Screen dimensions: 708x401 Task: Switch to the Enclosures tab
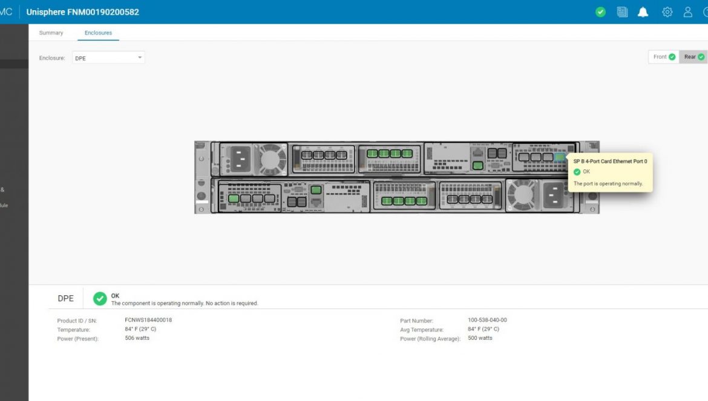click(x=98, y=33)
